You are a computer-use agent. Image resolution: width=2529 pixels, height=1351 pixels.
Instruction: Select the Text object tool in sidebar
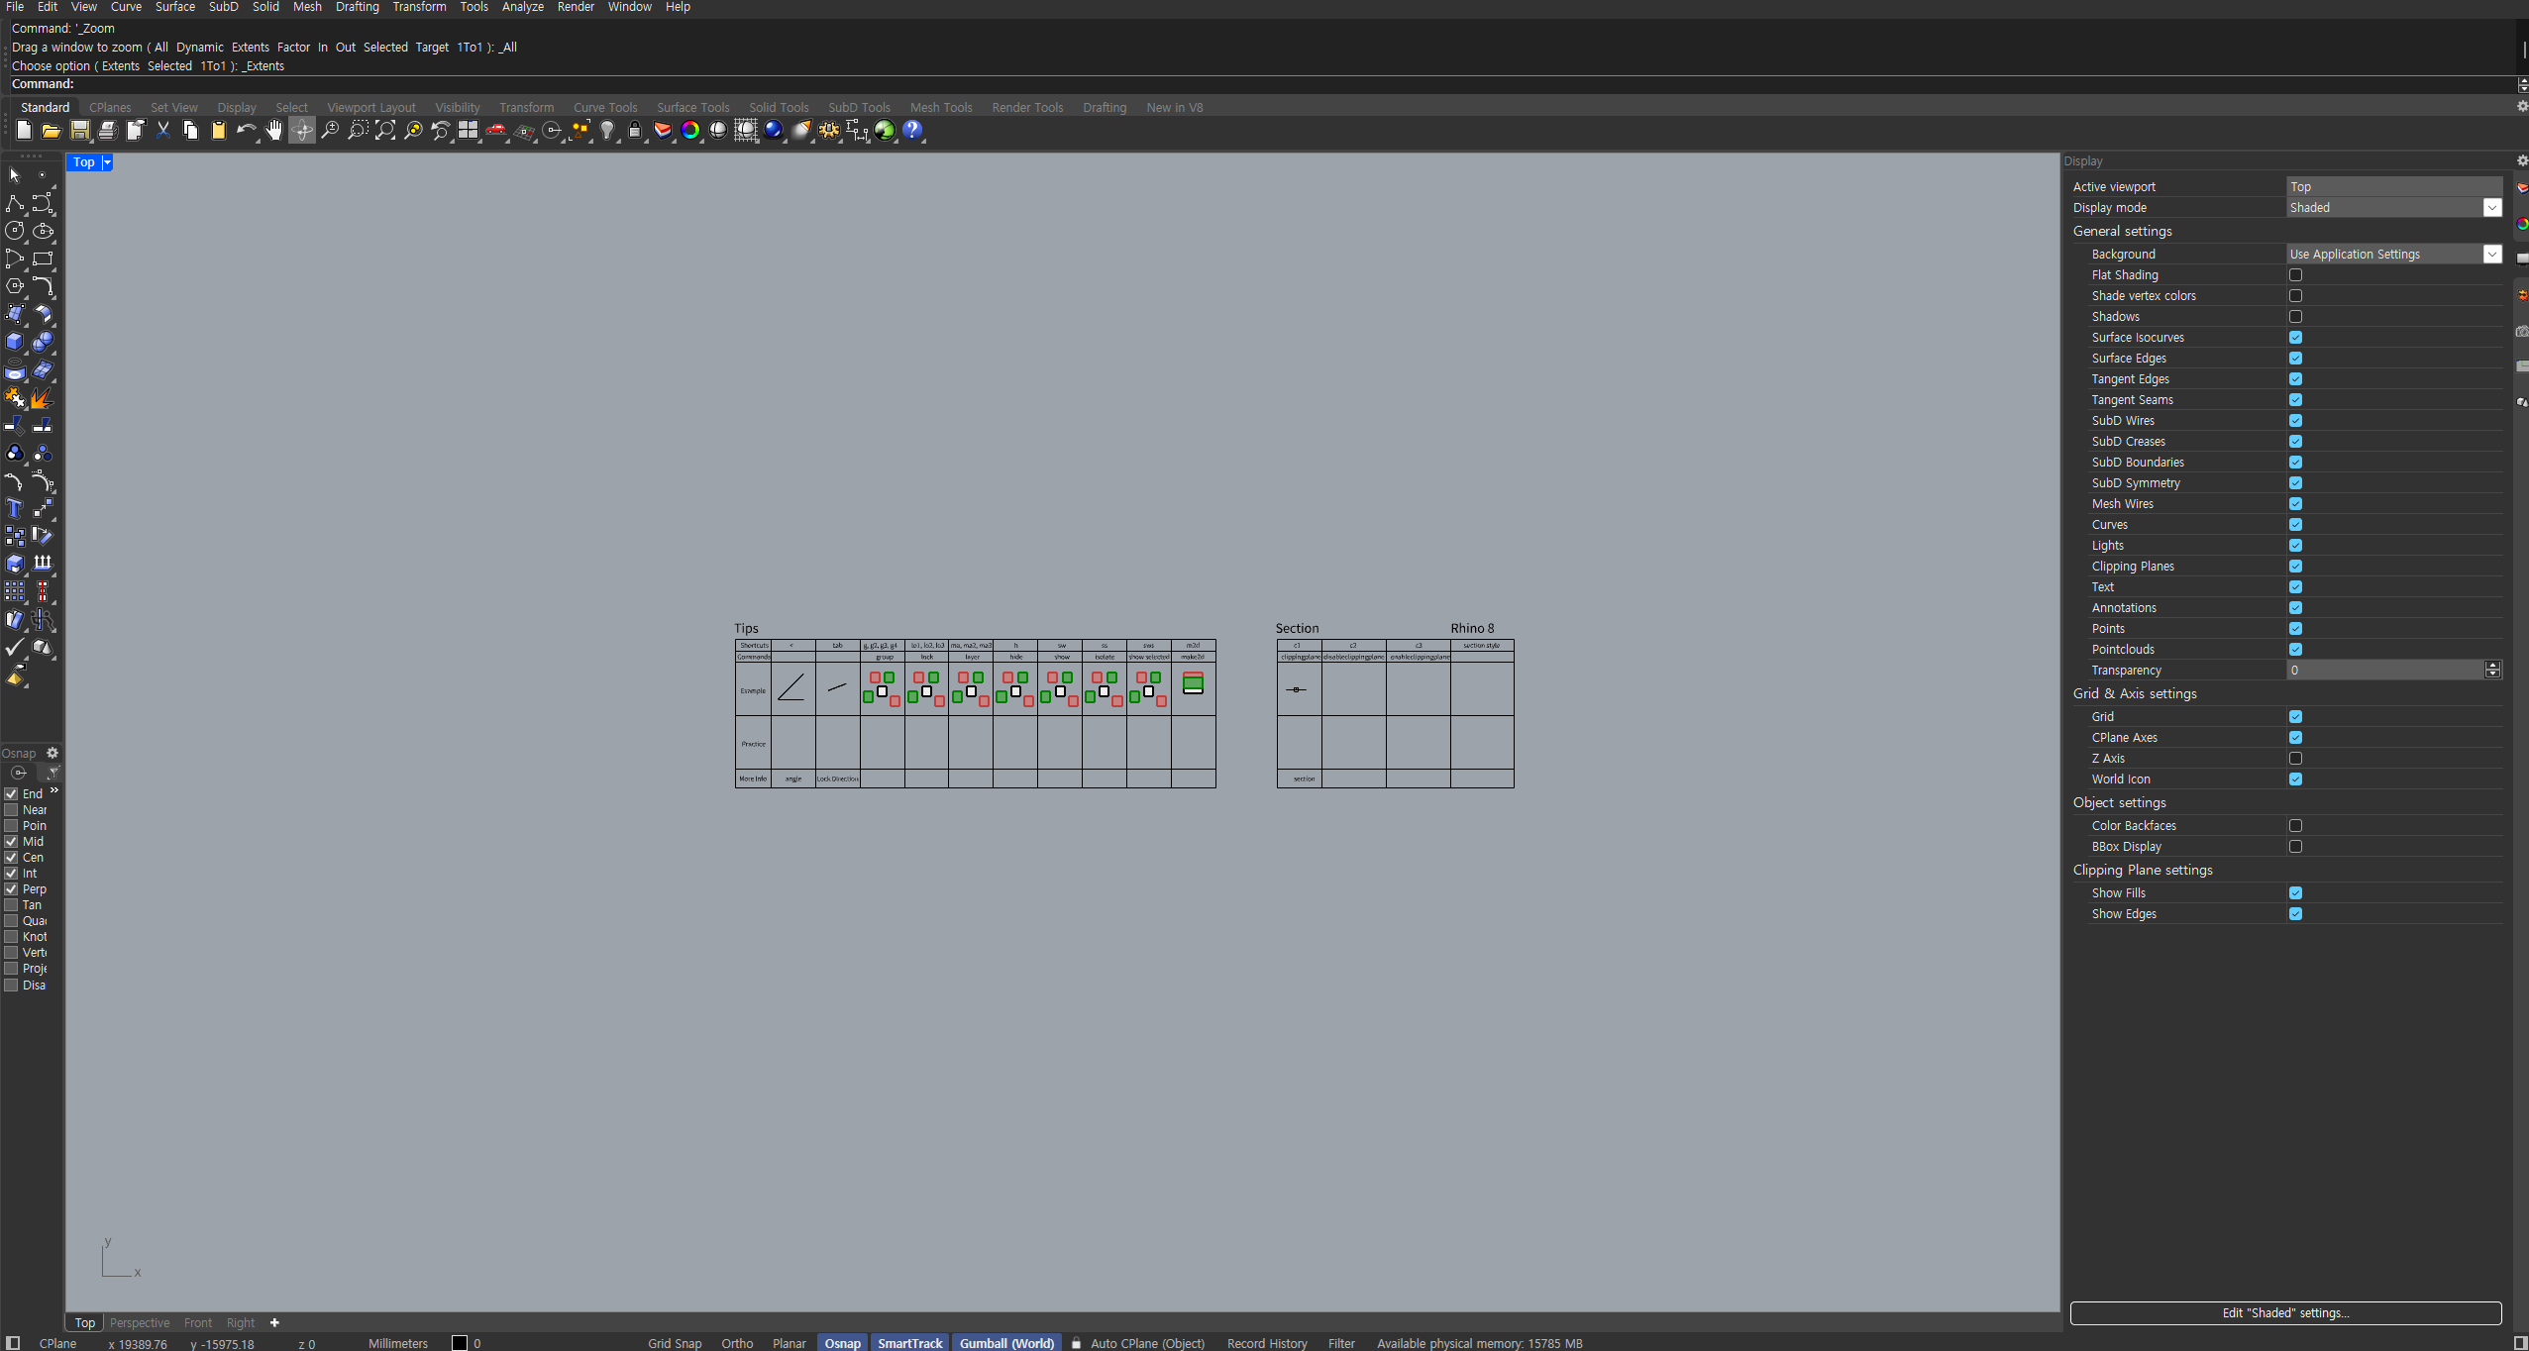[x=15, y=509]
